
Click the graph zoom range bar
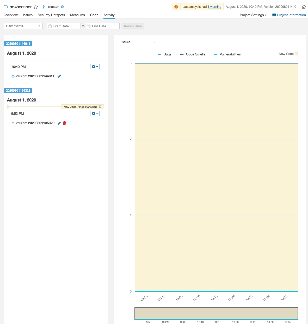216,314
